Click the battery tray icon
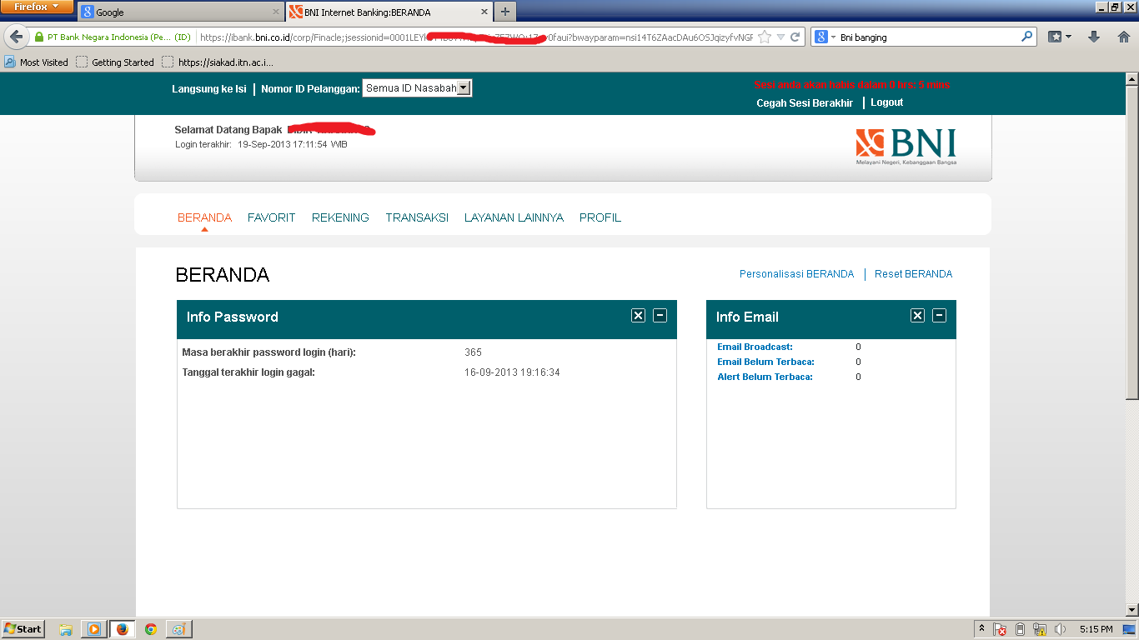 1020,629
